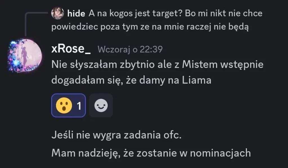
Task: Select the message "Mam nadzieję, że zostanie w nominacjach"
Action: click(151, 153)
